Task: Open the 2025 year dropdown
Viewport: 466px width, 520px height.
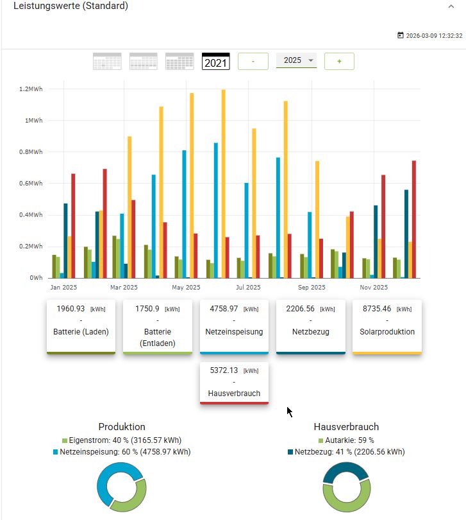Action: (296, 60)
